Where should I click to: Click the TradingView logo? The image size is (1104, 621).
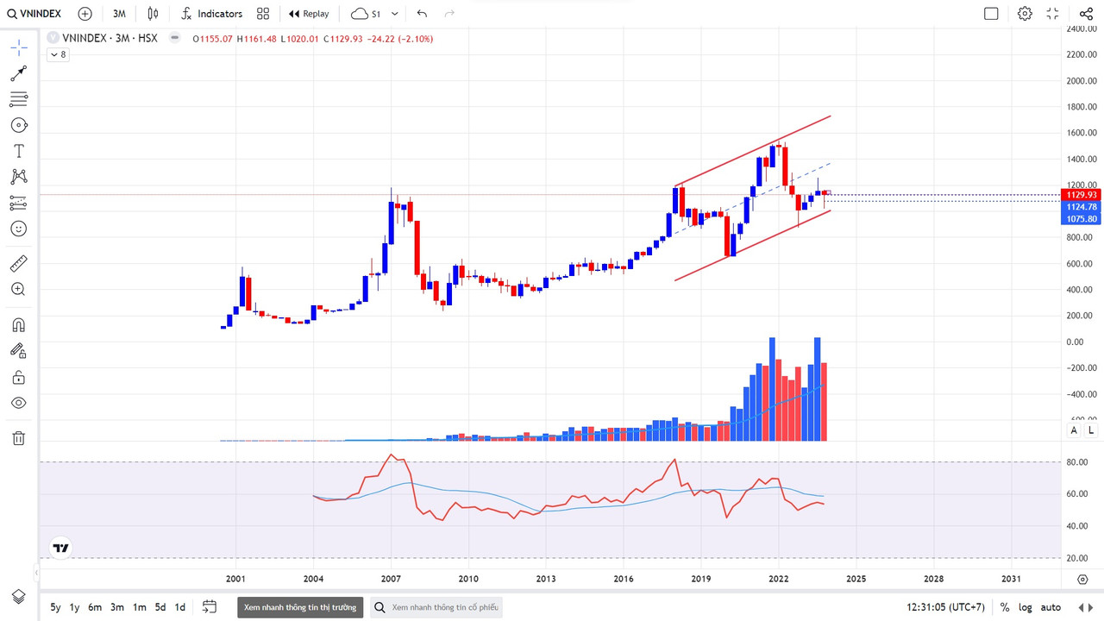click(60, 548)
